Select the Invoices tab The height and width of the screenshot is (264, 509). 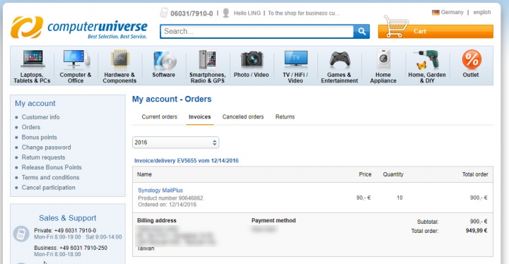[199, 116]
